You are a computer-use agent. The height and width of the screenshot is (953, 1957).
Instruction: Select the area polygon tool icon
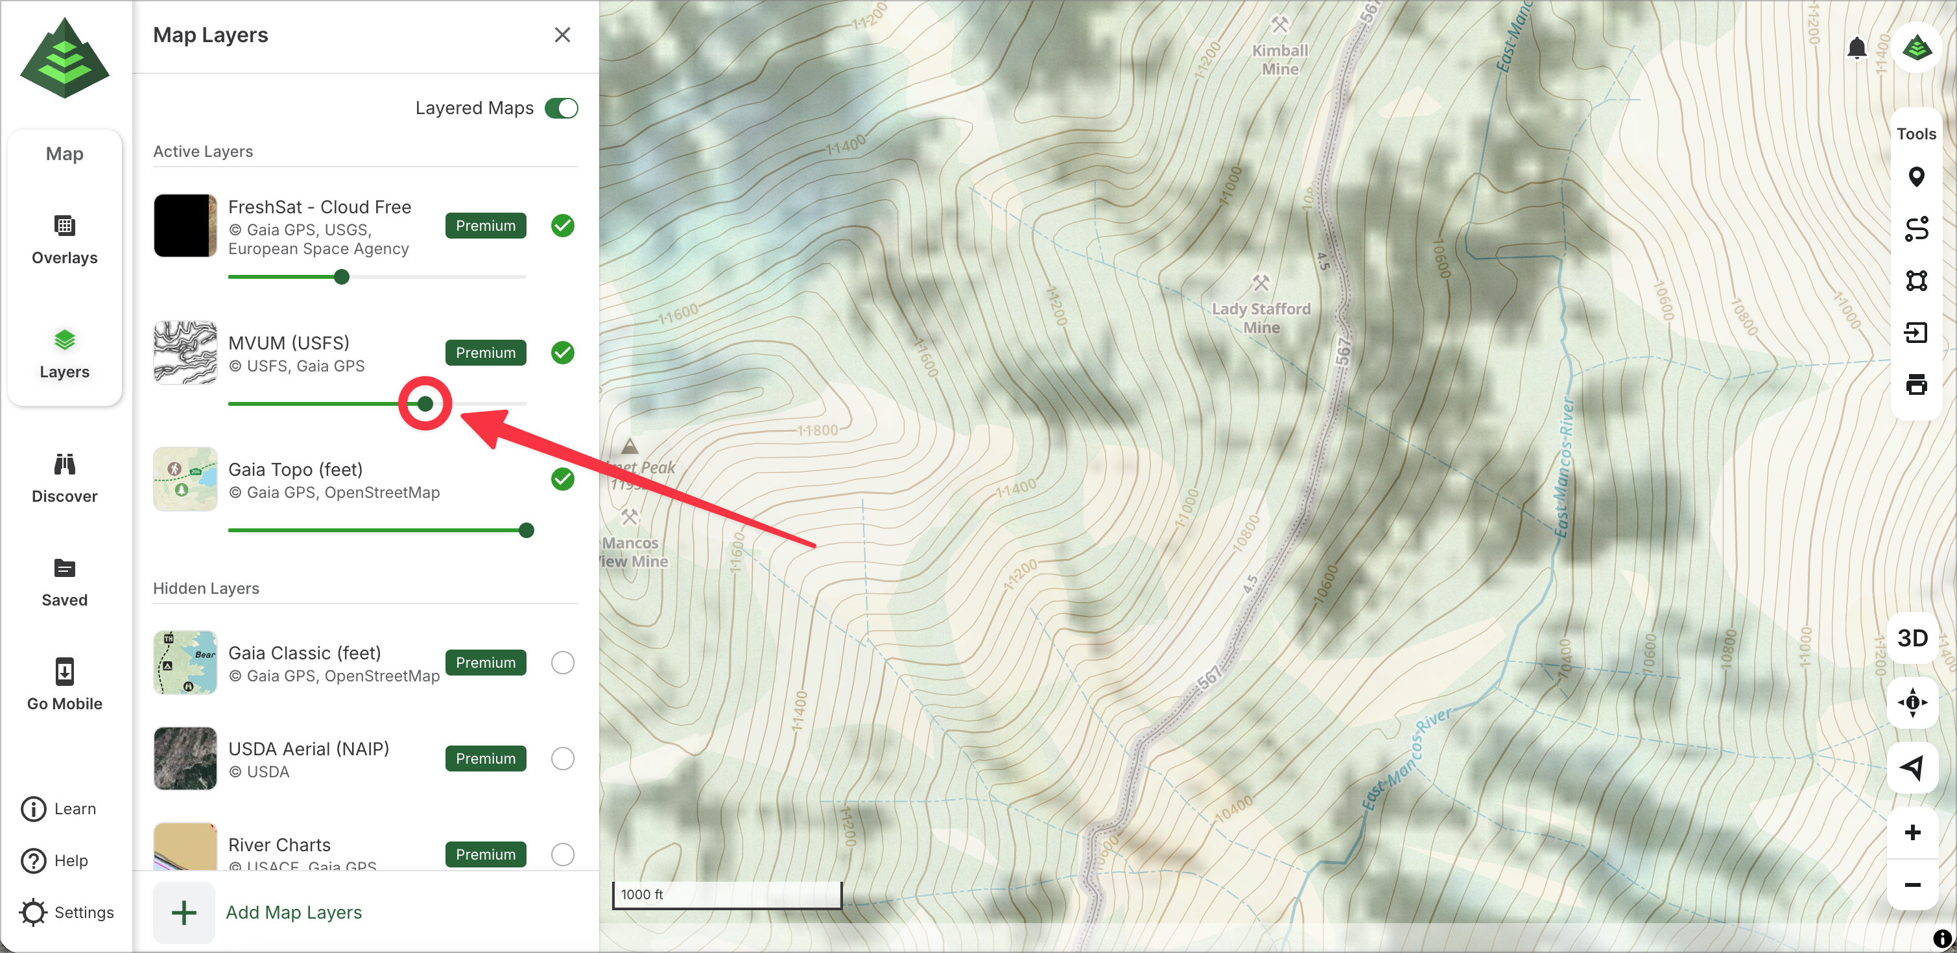click(1915, 281)
